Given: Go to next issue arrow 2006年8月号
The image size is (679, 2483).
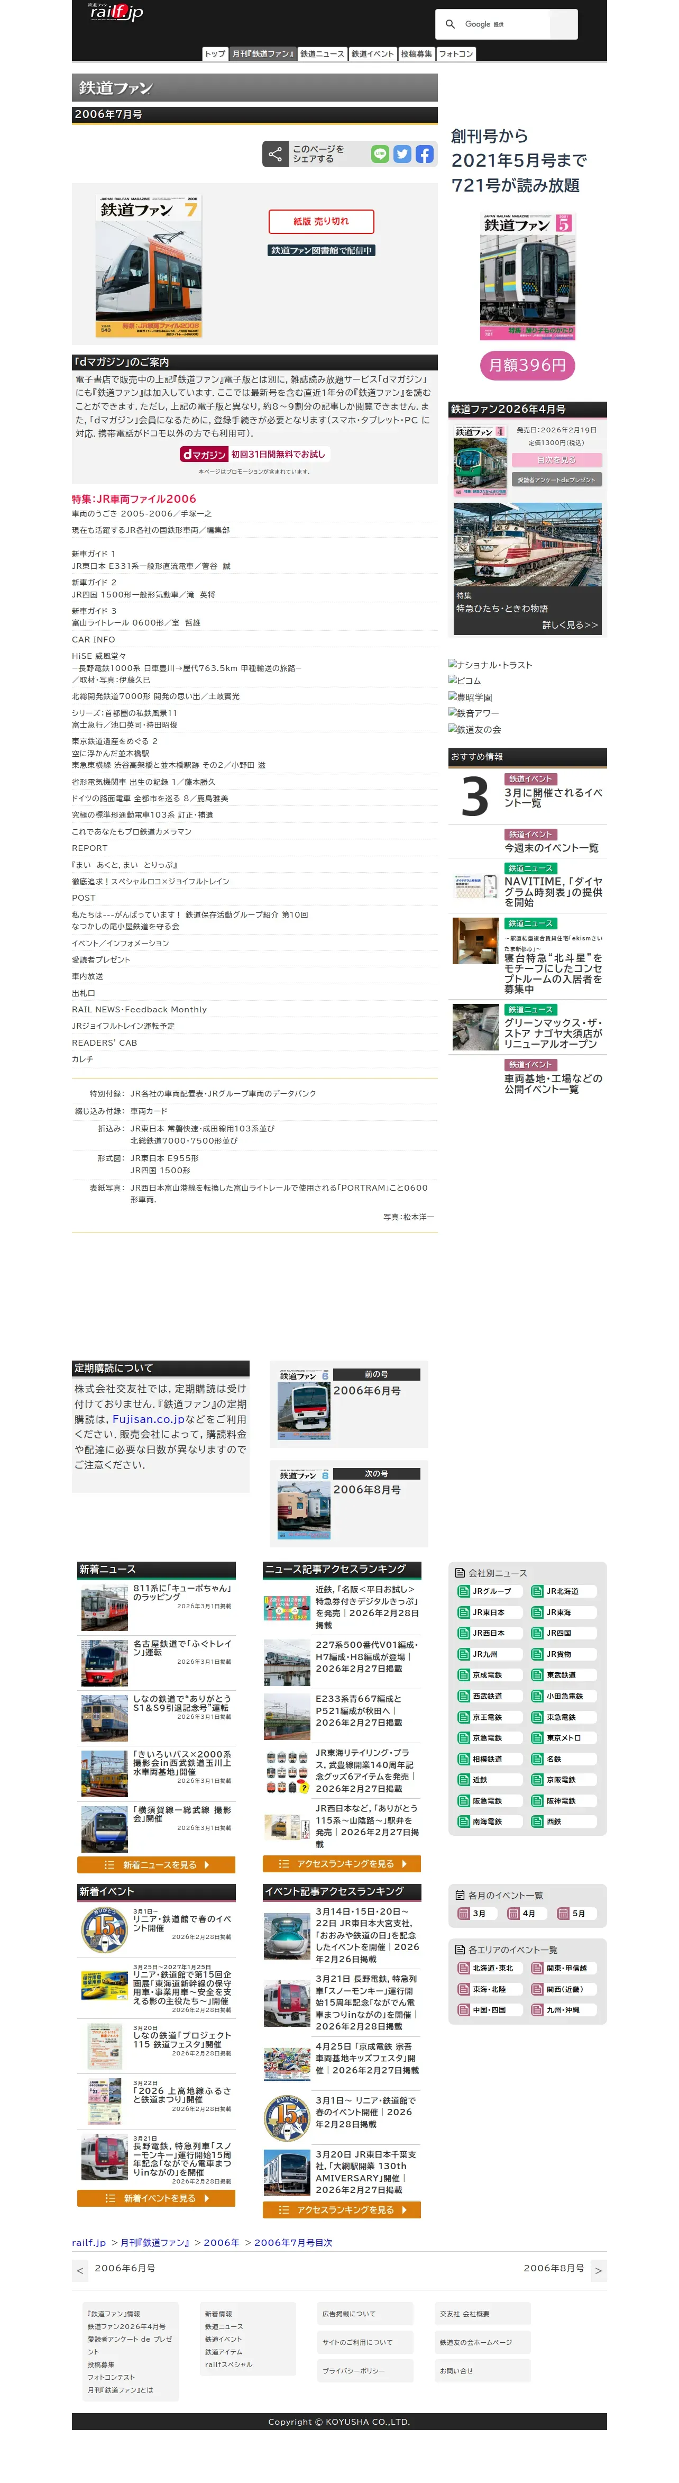Looking at the screenshot, I should (598, 2271).
